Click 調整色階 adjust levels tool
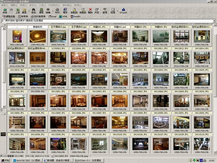Image resolution: width=217 pixels, height=163 pixels. click(9, 17)
